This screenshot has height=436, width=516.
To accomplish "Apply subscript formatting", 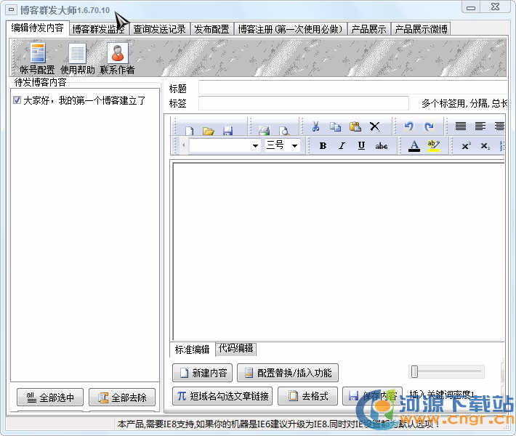I will point(485,146).
